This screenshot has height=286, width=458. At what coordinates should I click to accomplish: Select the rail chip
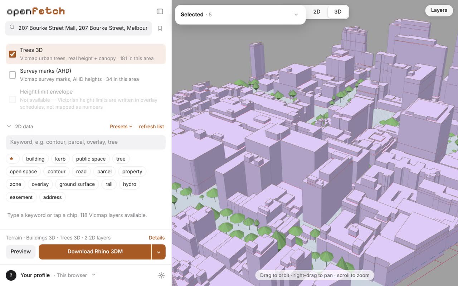109,184
